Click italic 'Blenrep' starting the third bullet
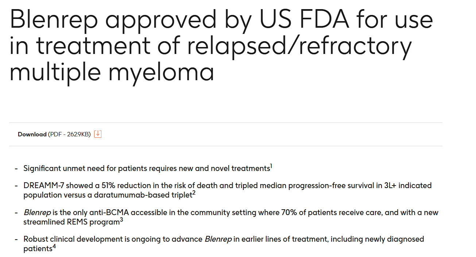 tap(37, 213)
